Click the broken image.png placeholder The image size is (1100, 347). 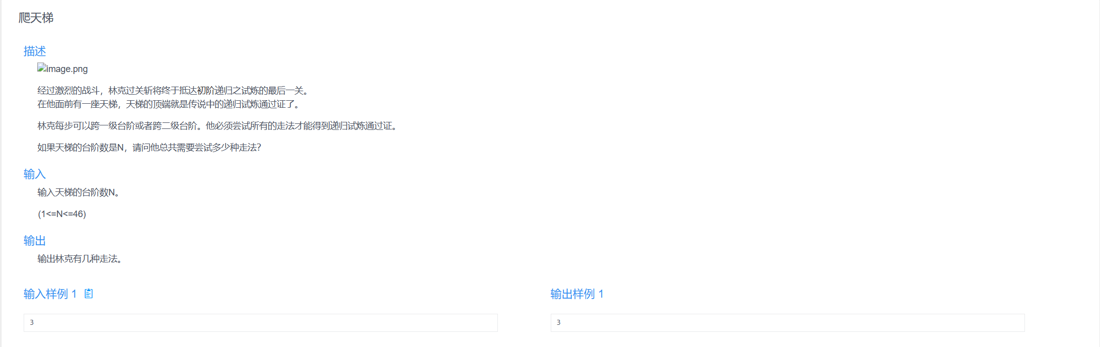[62, 68]
